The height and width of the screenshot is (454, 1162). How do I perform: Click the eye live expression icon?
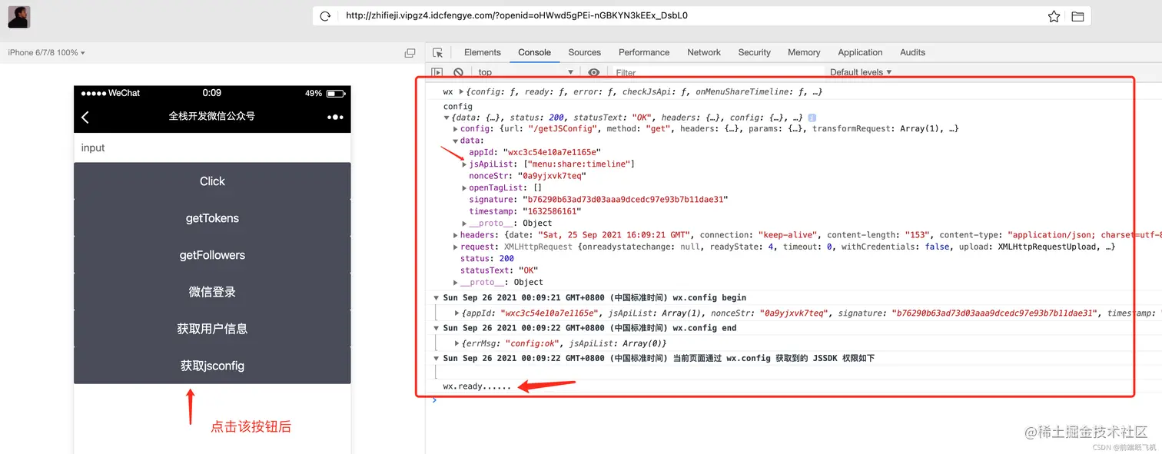point(593,72)
